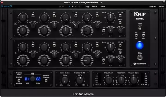
Task: Click the undo arrow icon
Action: click(59, 7)
